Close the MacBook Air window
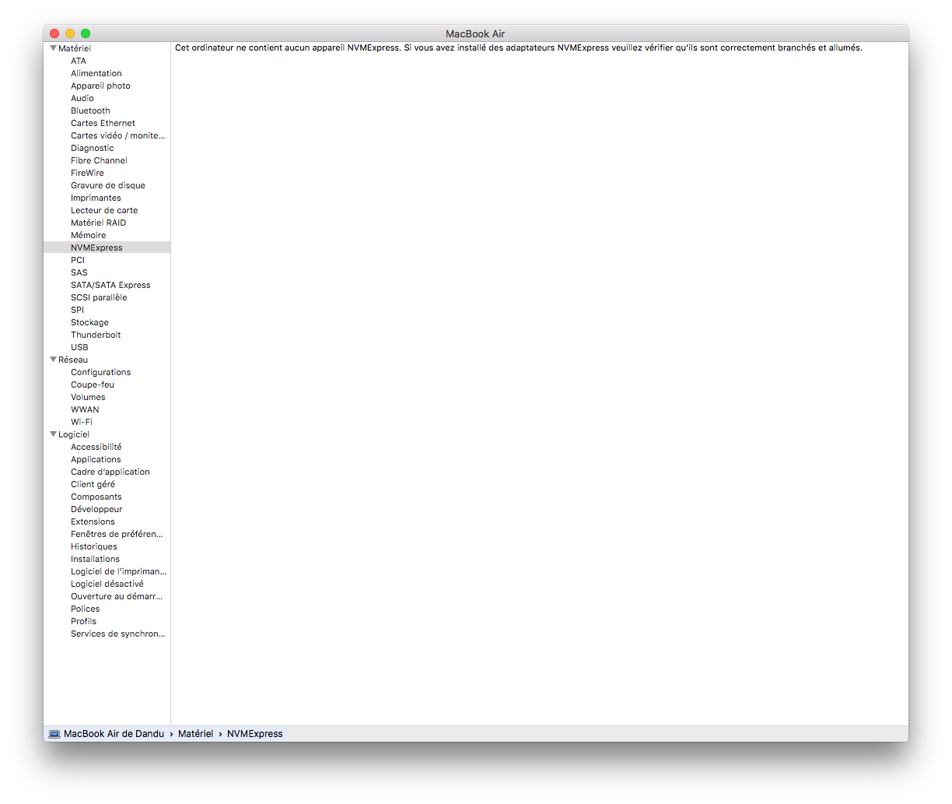The height and width of the screenshot is (804, 952). pos(54,33)
